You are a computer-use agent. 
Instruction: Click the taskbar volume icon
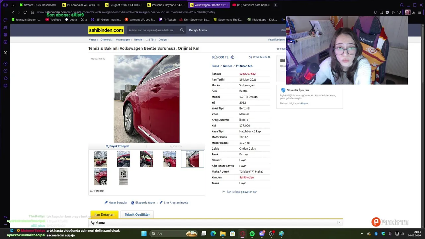click(x=402, y=234)
